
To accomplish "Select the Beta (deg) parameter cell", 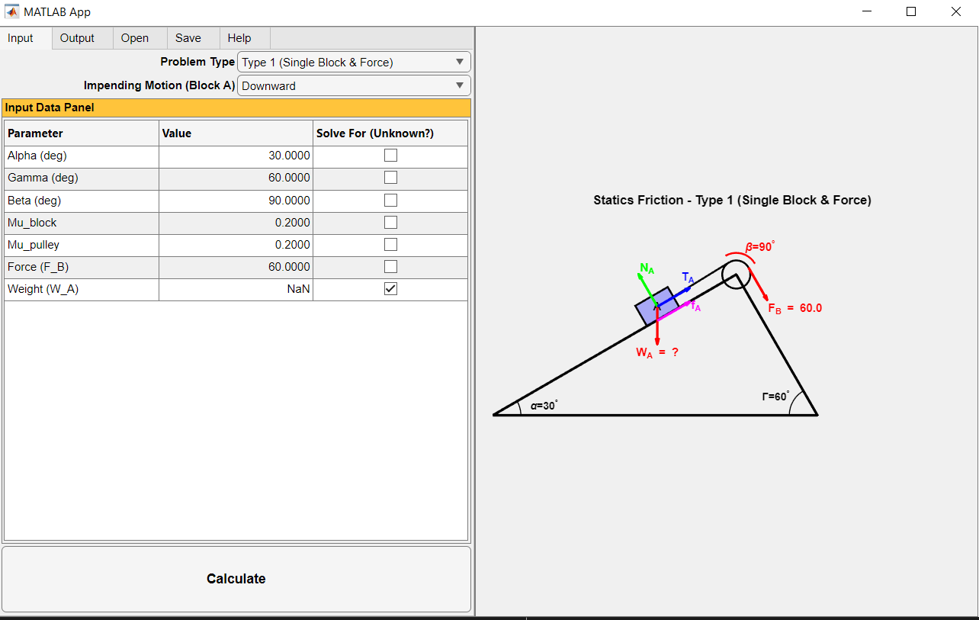I will [82, 201].
